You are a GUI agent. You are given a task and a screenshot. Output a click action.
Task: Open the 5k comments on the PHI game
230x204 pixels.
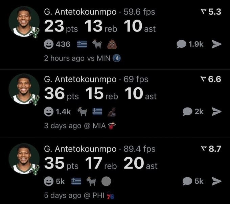coord(193,181)
